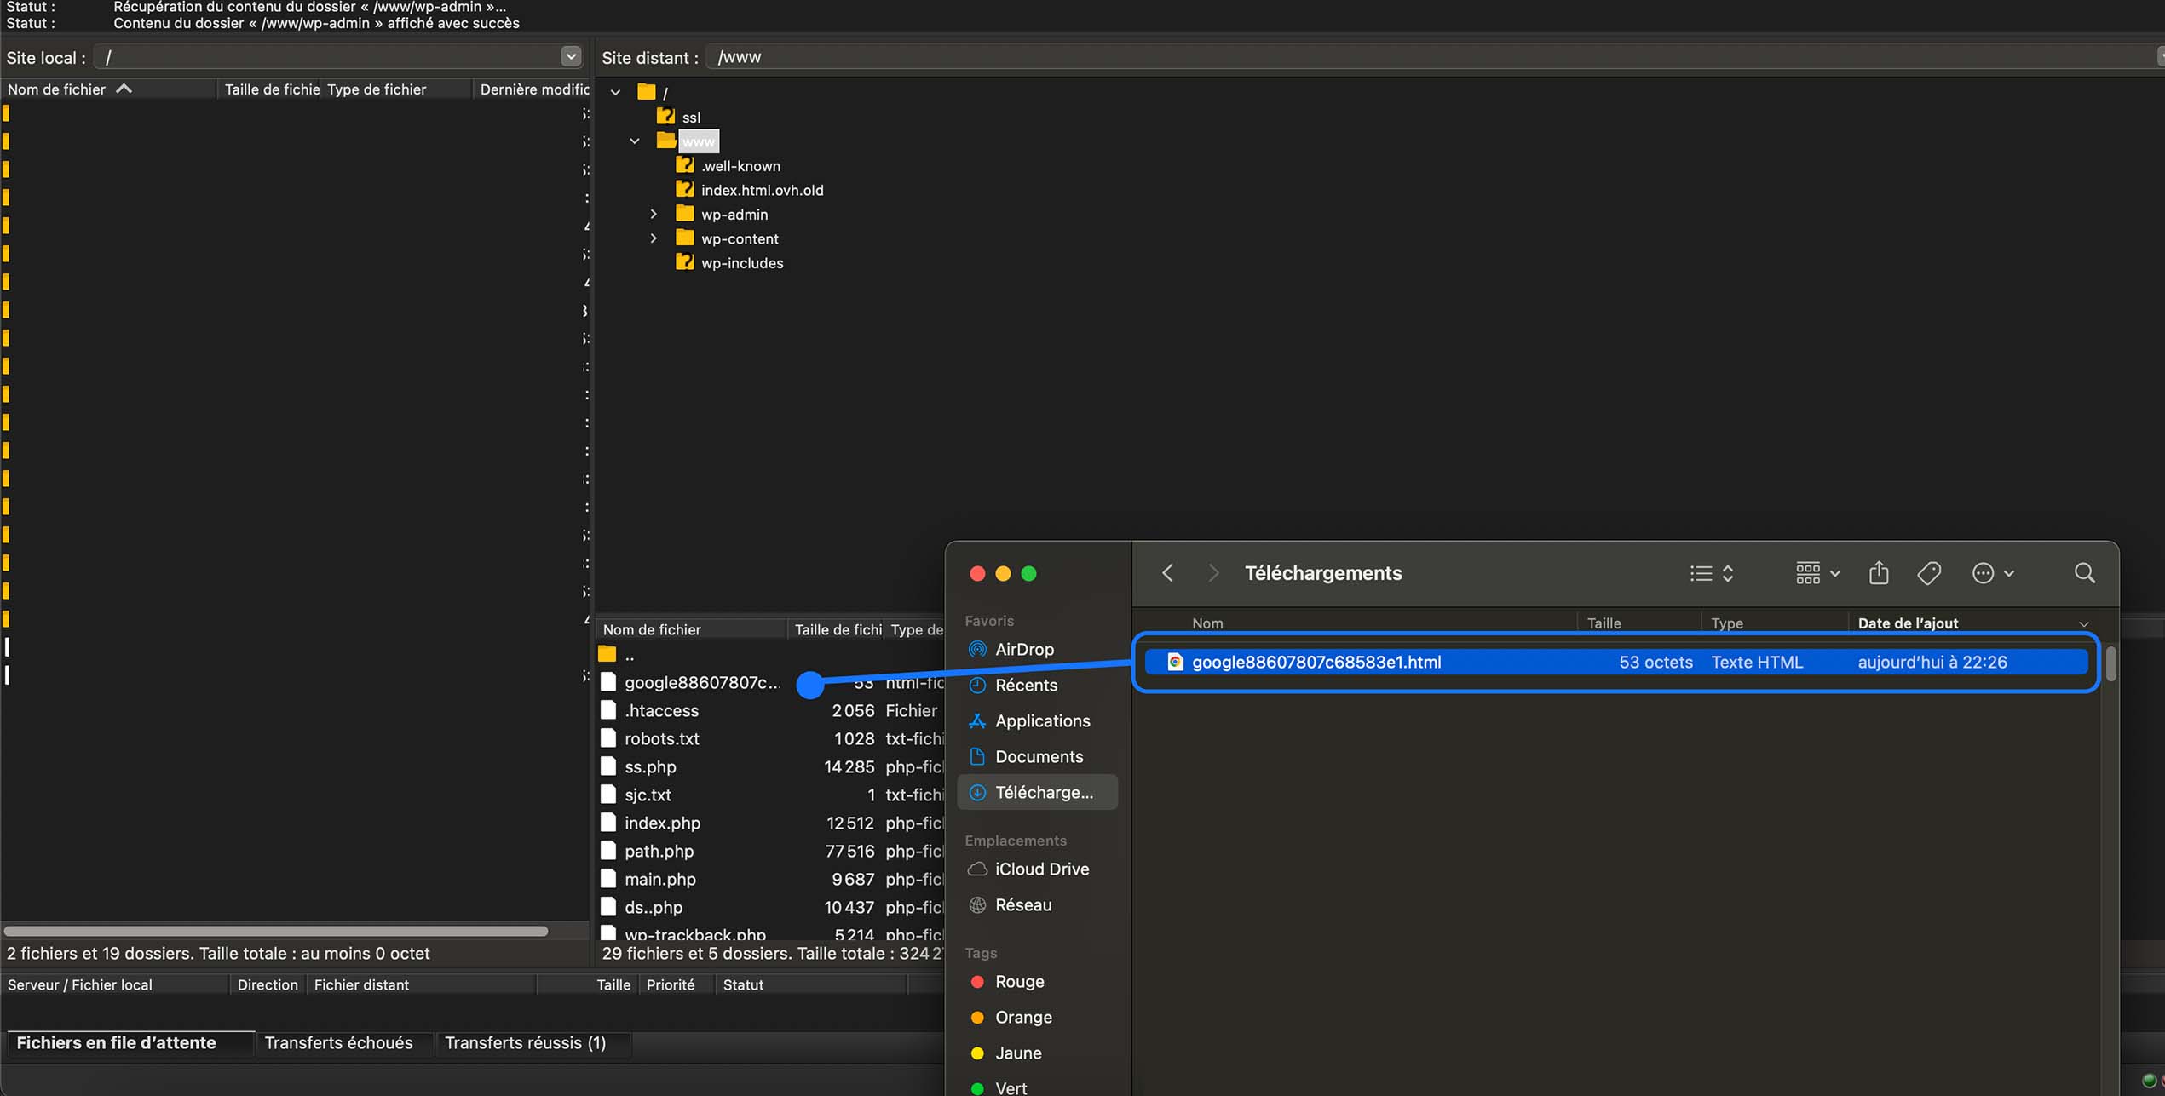Open AirDrop in Finder sidebar

pos(1024,649)
